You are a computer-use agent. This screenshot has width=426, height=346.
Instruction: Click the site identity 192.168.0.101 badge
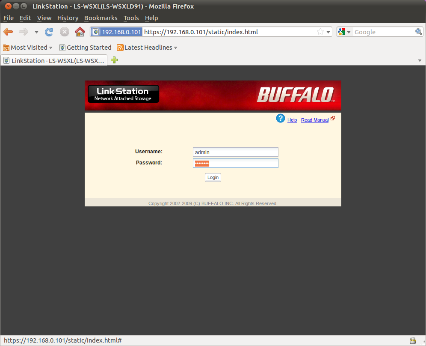(x=117, y=32)
